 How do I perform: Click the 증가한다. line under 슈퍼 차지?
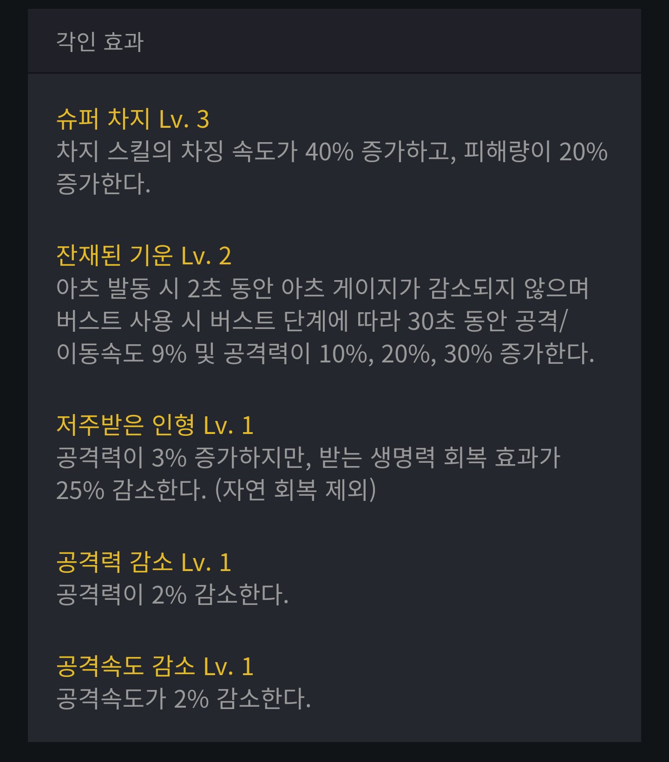point(103,184)
